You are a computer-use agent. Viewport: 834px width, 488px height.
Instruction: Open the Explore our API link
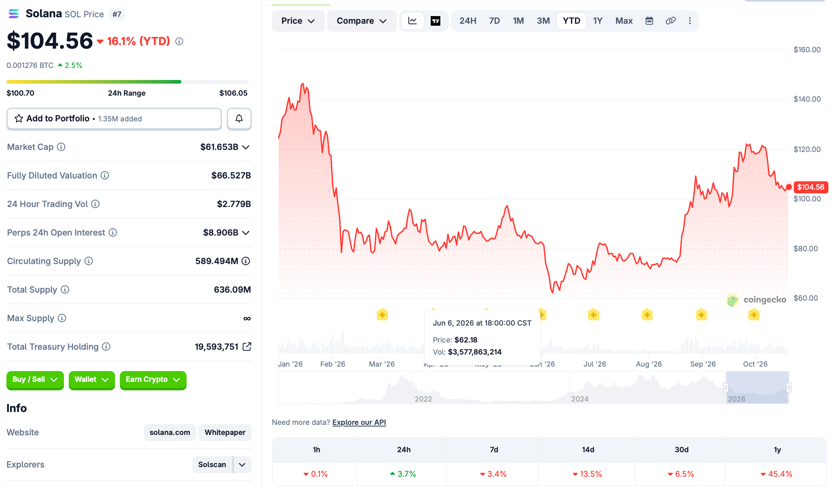tap(359, 422)
